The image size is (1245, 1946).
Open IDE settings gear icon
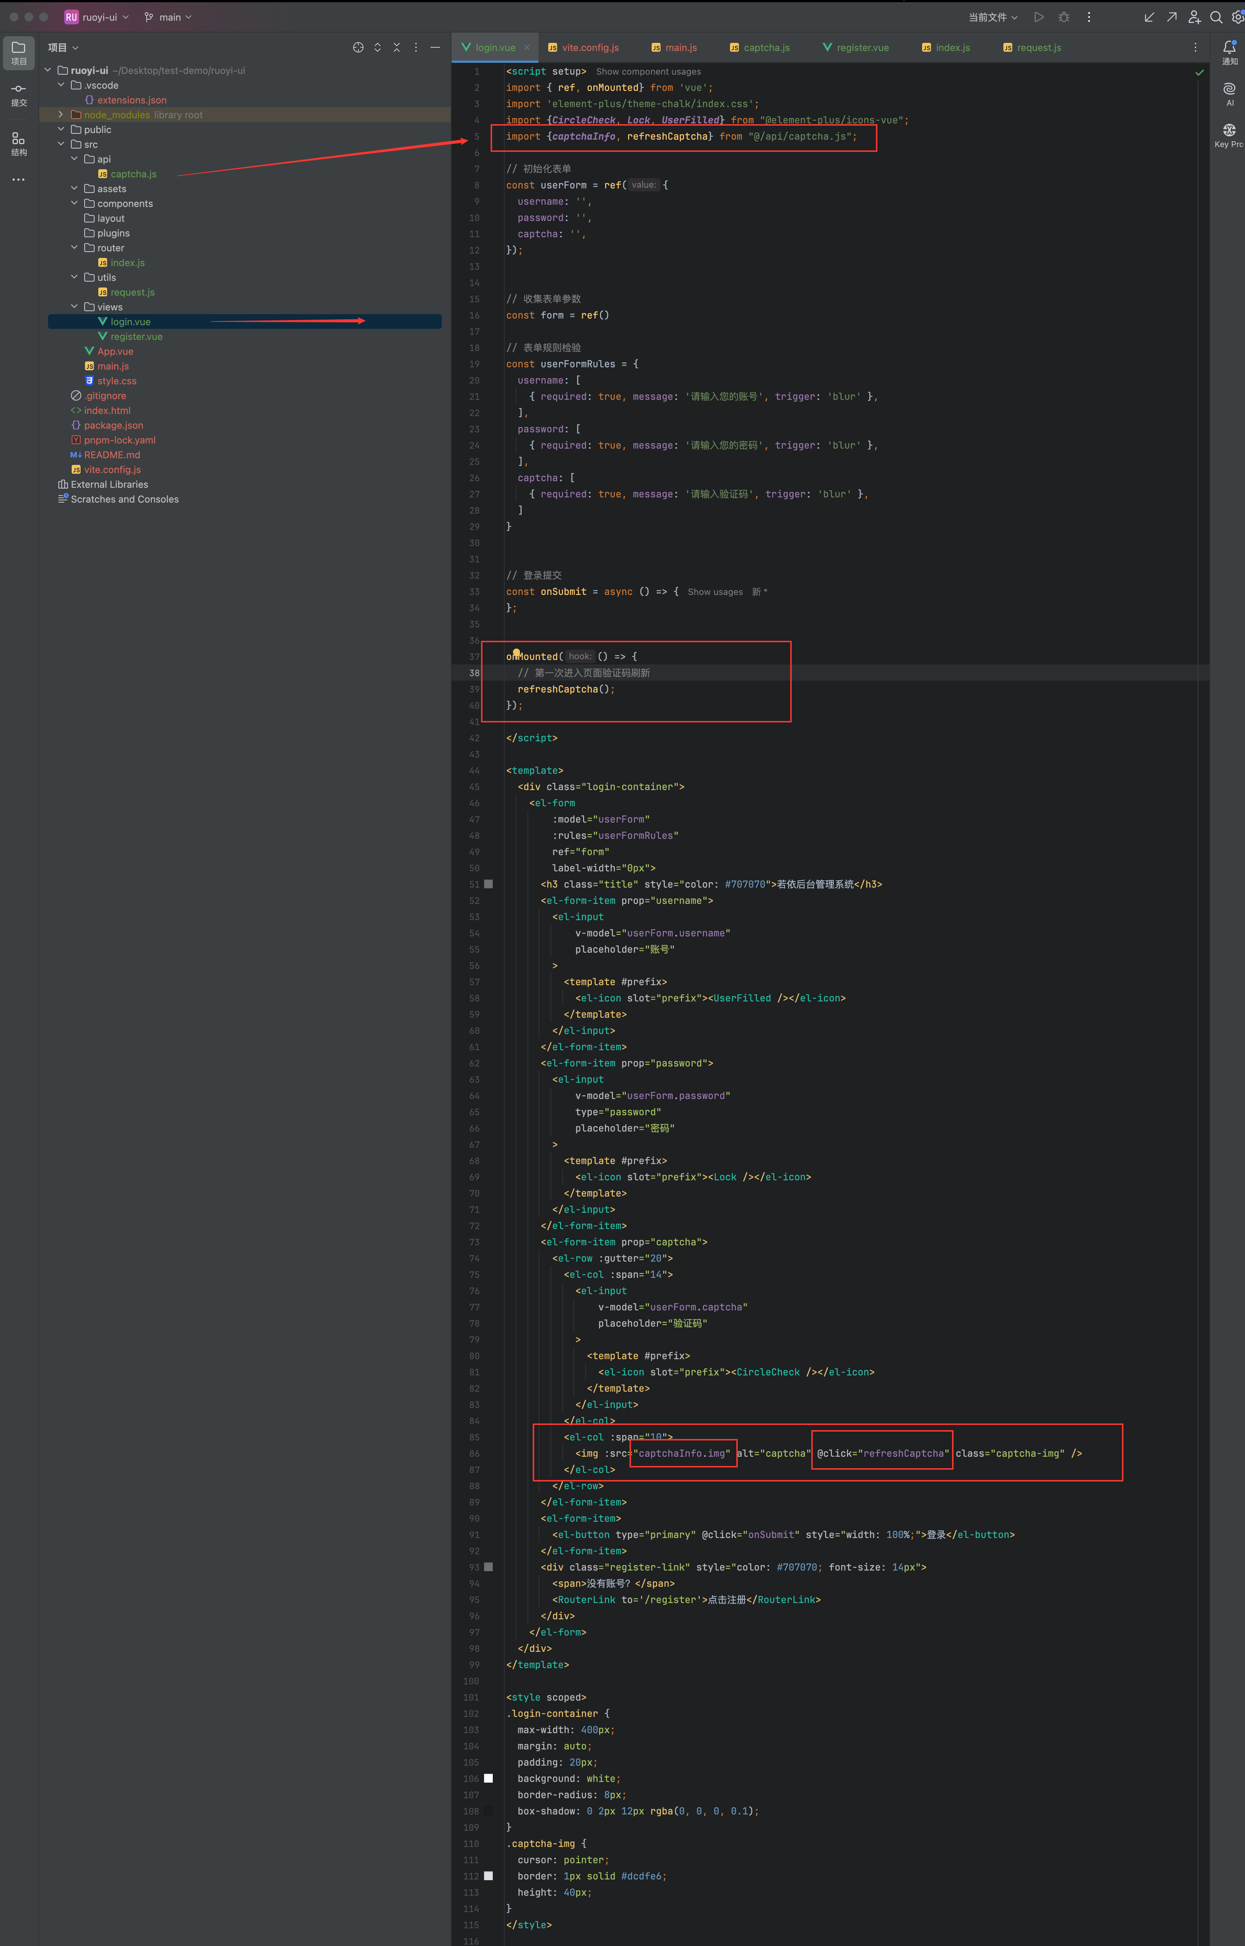click(1238, 17)
